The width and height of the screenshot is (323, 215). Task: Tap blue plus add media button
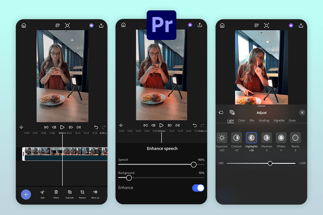pos(26,195)
